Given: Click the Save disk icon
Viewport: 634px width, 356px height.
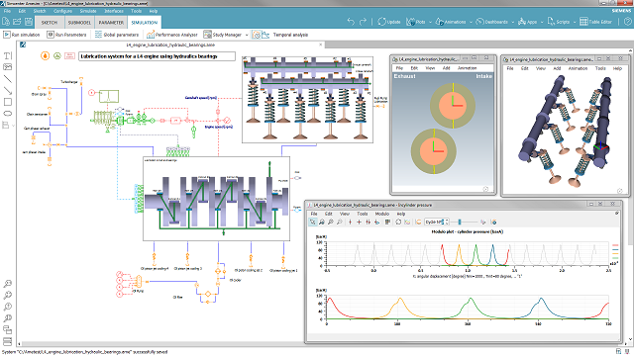Looking at the screenshot, I should pyautogui.click(x=29, y=22).
